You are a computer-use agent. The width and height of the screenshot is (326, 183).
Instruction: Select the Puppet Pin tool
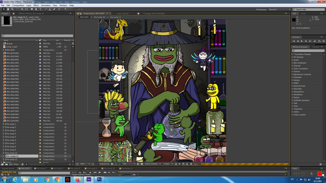65,9
